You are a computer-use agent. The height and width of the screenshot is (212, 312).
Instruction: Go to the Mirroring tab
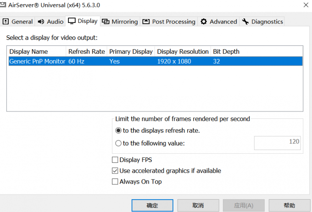120,22
